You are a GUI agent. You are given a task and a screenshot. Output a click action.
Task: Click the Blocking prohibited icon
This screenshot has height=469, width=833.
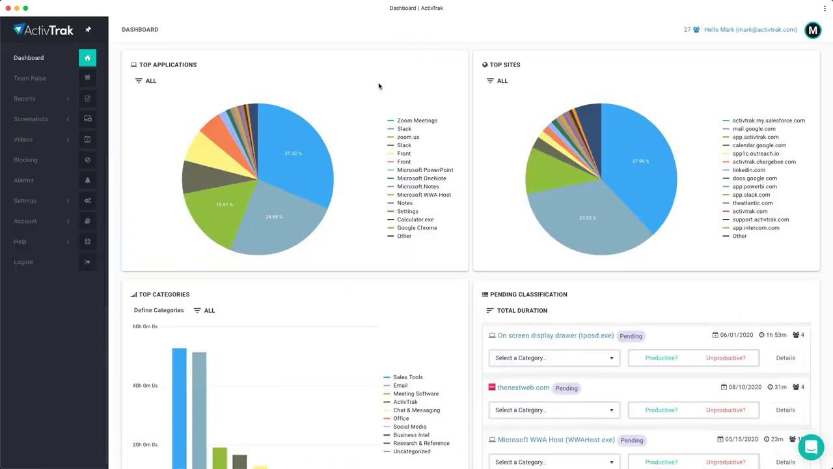87,160
